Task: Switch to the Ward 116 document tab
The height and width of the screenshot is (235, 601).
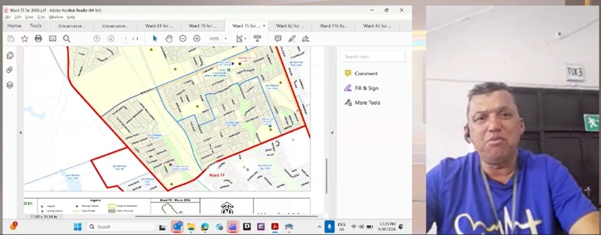Action: pos(333,25)
